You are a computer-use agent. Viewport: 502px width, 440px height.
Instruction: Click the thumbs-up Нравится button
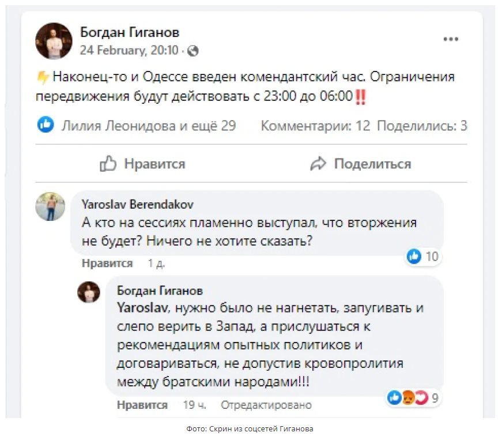point(142,164)
